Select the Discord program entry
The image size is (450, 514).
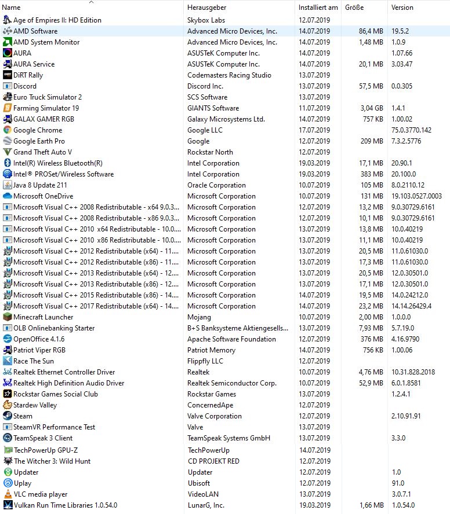[x=225, y=86]
